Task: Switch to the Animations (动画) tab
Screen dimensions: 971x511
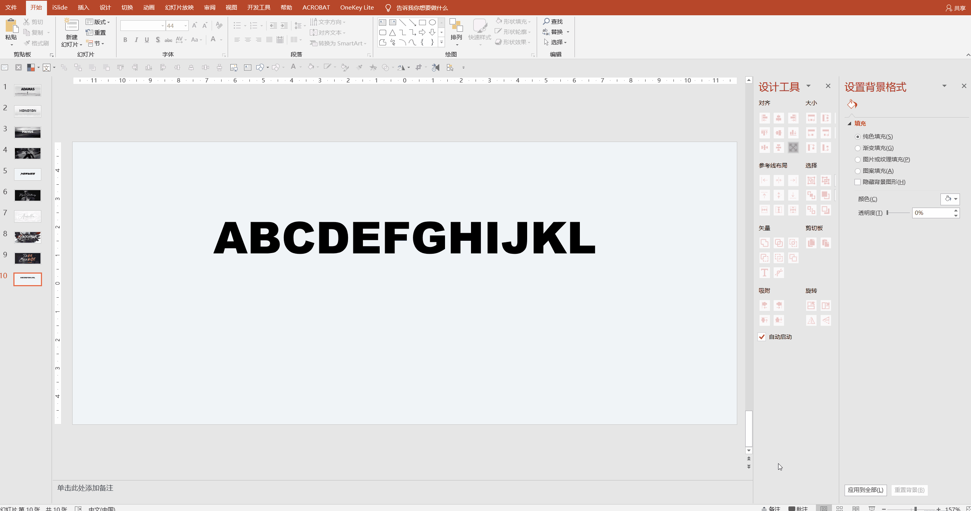Action: [x=149, y=8]
